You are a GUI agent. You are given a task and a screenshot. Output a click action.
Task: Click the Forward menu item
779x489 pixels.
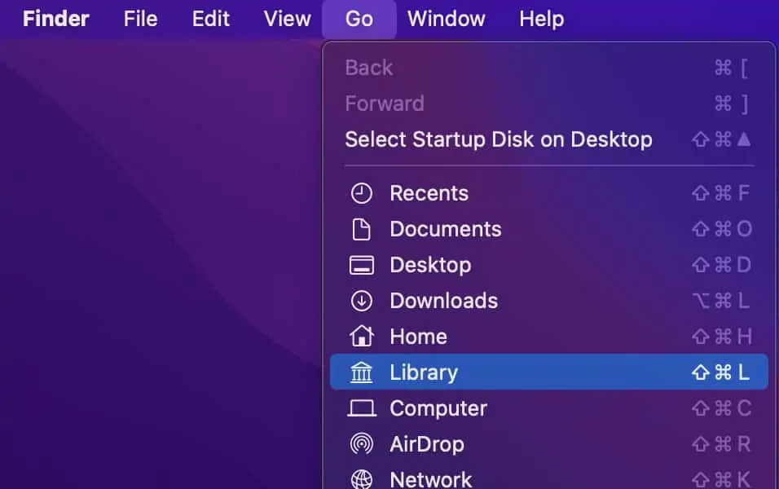click(x=549, y=104)
